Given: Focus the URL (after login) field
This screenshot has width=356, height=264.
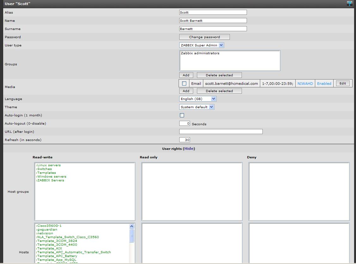Looking at the screenshot, I should [x=221, y=132].
